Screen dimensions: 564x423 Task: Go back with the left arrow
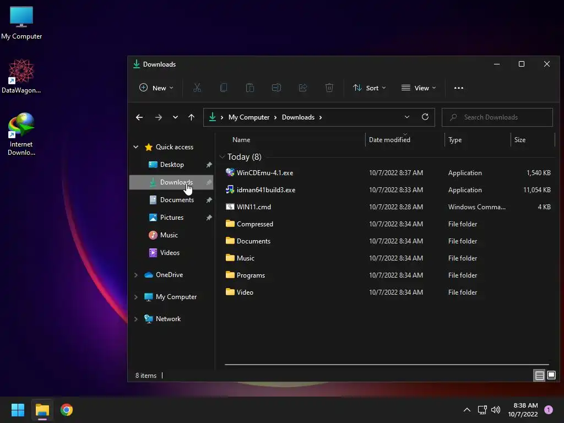139,117
